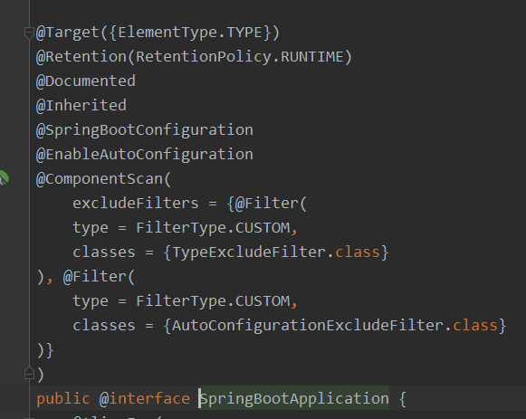Open @SpringBootConfiguration annotation reference

click(145, 130)
